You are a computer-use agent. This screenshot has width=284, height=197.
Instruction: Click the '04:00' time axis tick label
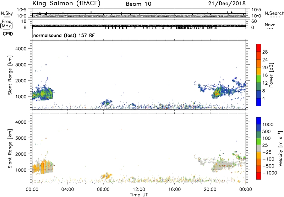click(68, 190)
